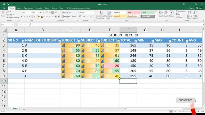Click the Insert Function fx icon
This screenshot has width=205, height=115.
click(30, 24)
